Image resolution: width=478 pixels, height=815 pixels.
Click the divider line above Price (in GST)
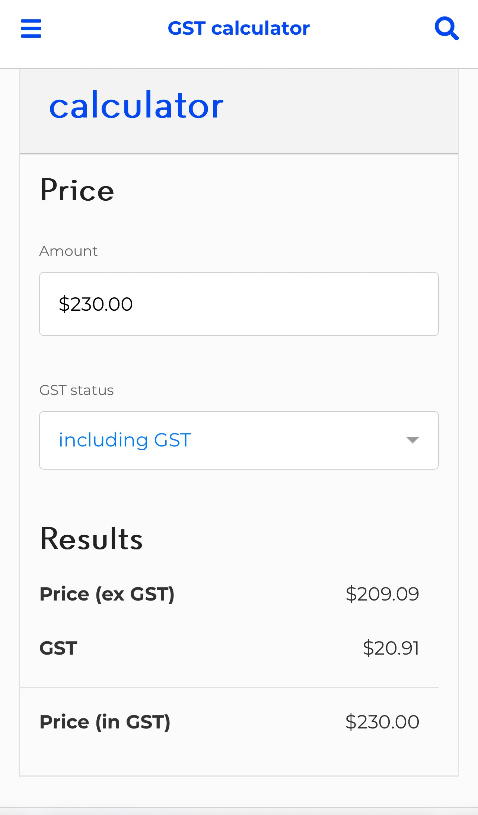(229, 687)
